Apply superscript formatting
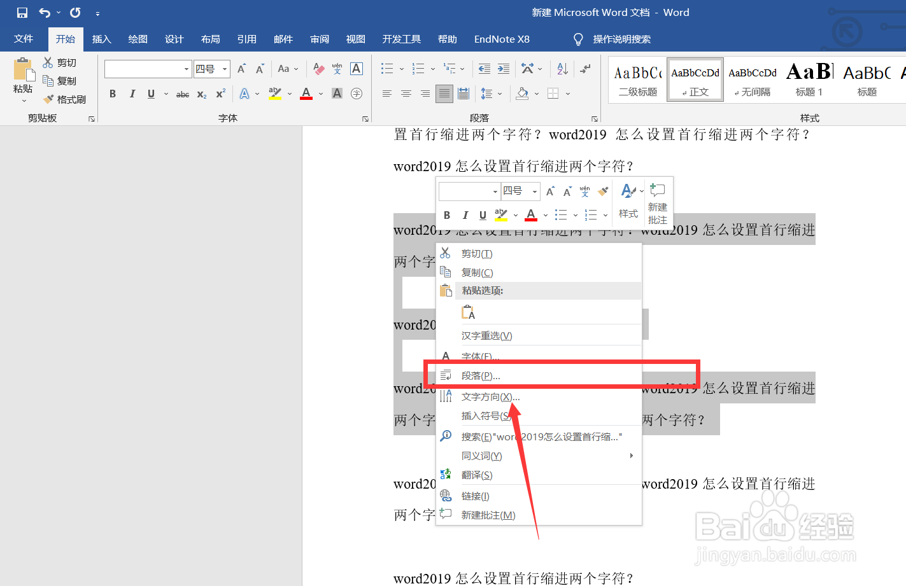Image resolution: width=906 pixels, height=586 pixels. pos(220,94)
